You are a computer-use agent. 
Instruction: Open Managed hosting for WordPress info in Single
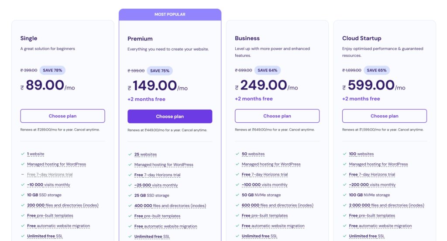click(56, 164)
